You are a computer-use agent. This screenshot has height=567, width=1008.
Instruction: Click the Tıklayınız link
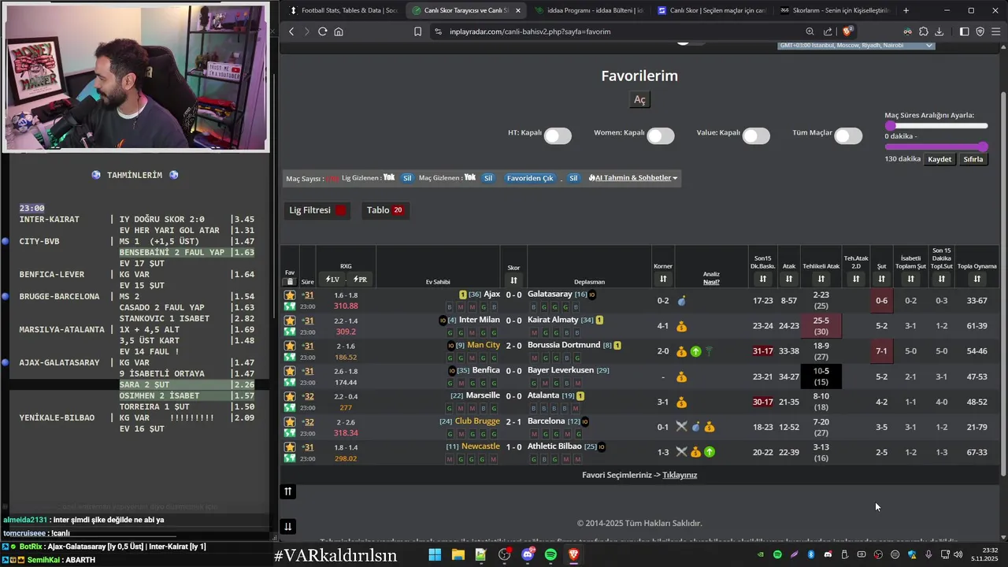[680, 475]
